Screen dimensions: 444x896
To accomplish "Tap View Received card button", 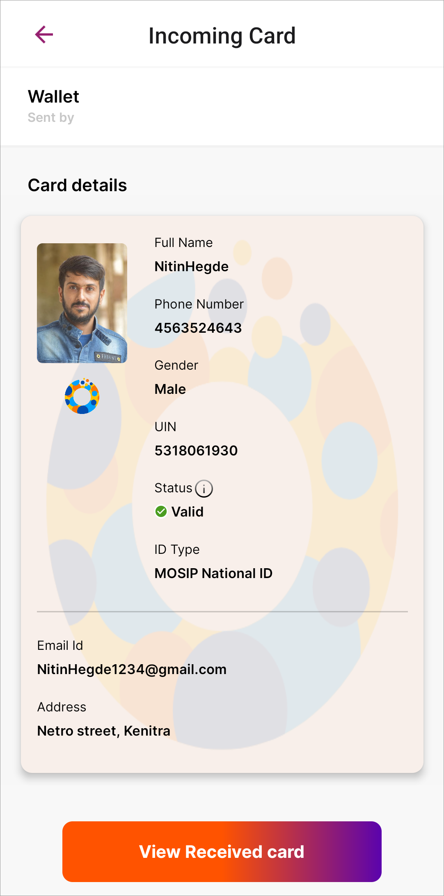I will [x=222, y=852].
